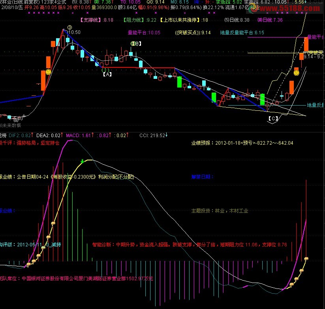Click the 开9.26 opening price value

pyautogui.click(x=32, y=7)
